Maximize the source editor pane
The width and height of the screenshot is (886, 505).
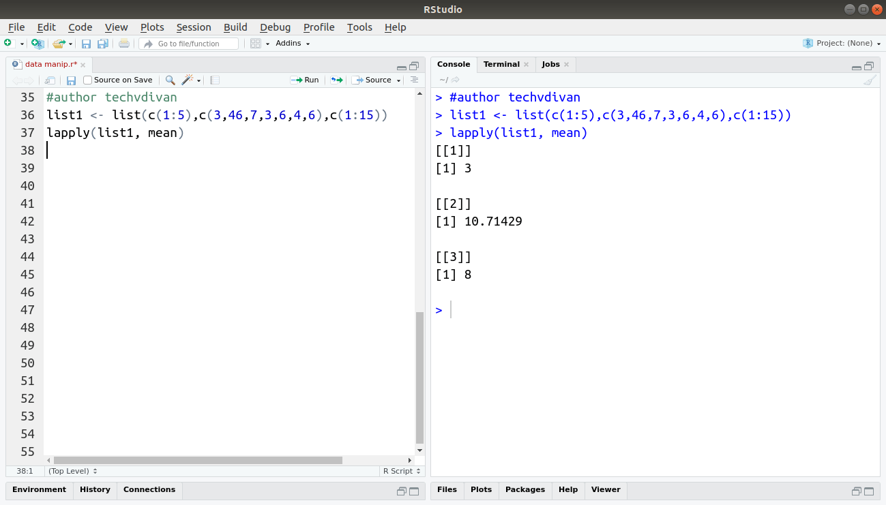coord(414,66)
